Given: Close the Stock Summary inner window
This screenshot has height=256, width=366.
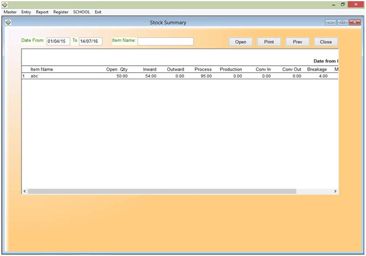Looking at the screenshot, I should pyautogui.click(x=354, y=23).
